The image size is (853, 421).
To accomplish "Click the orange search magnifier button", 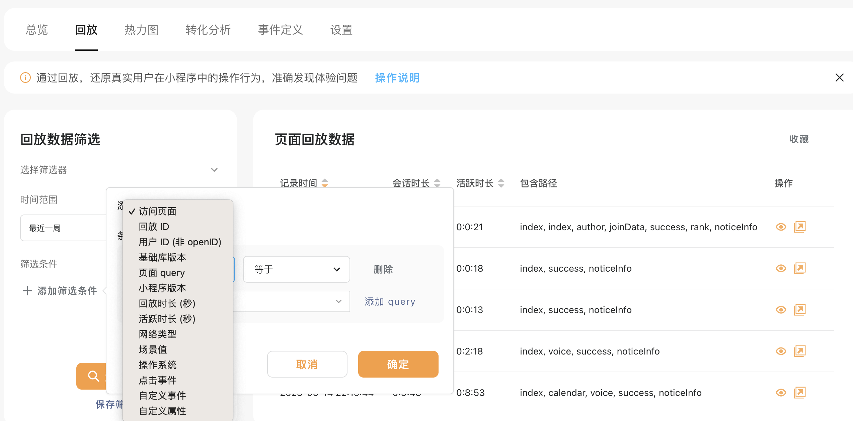I will pos(92,376).
